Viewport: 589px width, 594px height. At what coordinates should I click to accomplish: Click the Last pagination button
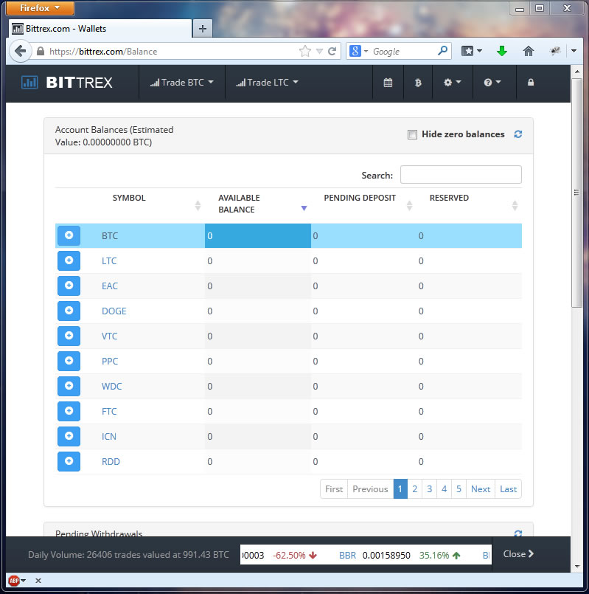(x=509, y=488)
